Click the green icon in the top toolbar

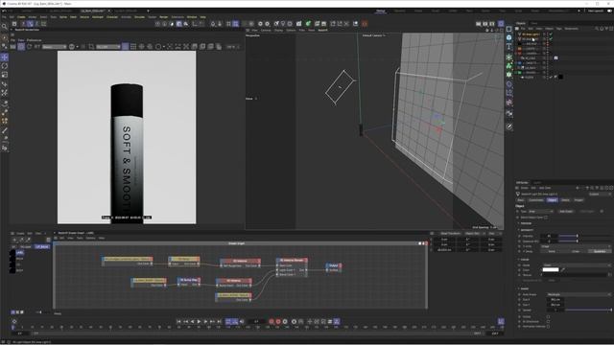pyautogui.click(x=308, y=24)
